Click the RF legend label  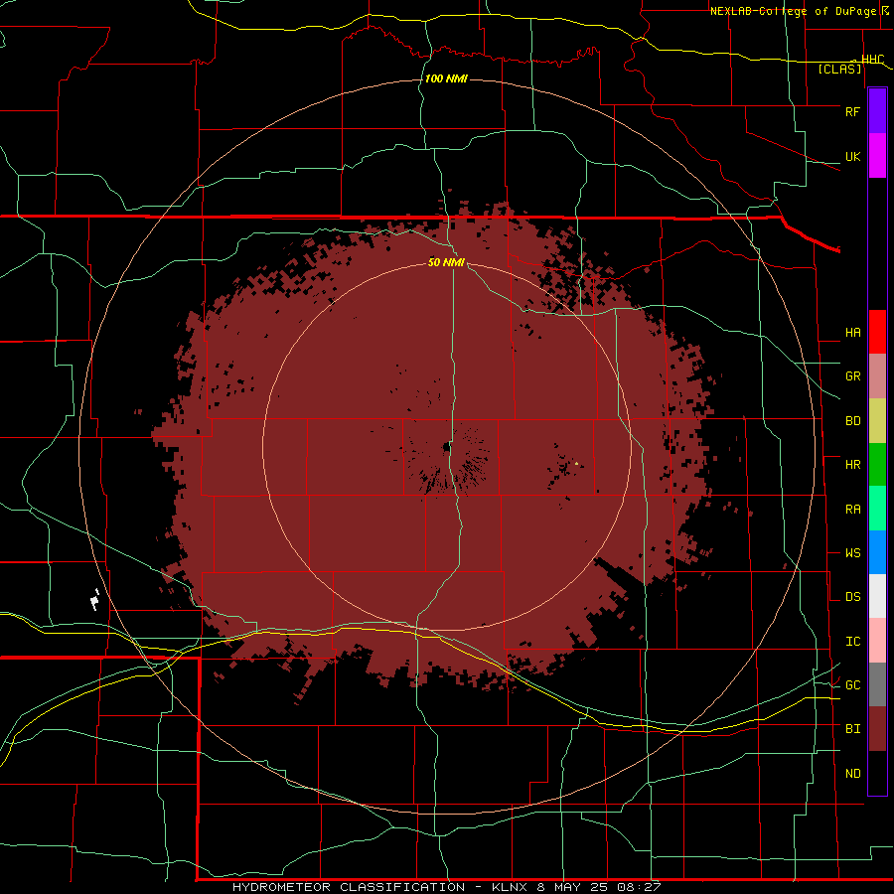click(852, 111)
